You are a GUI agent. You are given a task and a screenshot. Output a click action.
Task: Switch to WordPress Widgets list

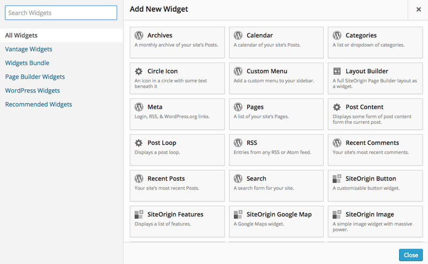click(x=33, y=90)
